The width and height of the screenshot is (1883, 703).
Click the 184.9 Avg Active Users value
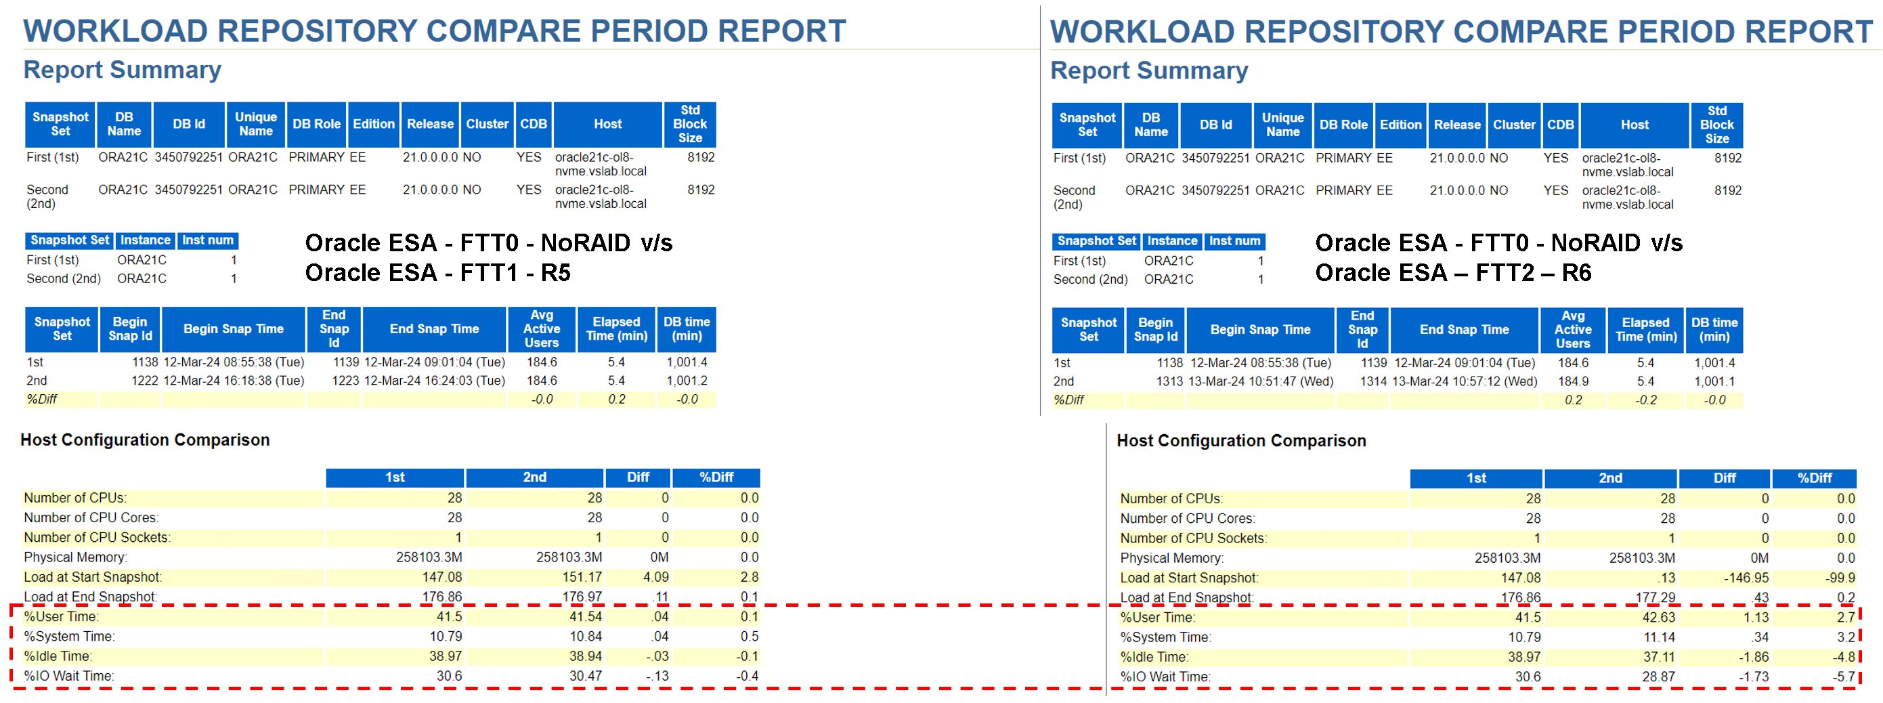pyautogui.click(x=1573, y=381)
